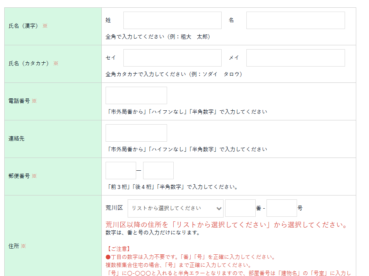Screen dimensions: 369x276
Task: Click the 【ご注意】 notice heading
Action: pos(118,249)
